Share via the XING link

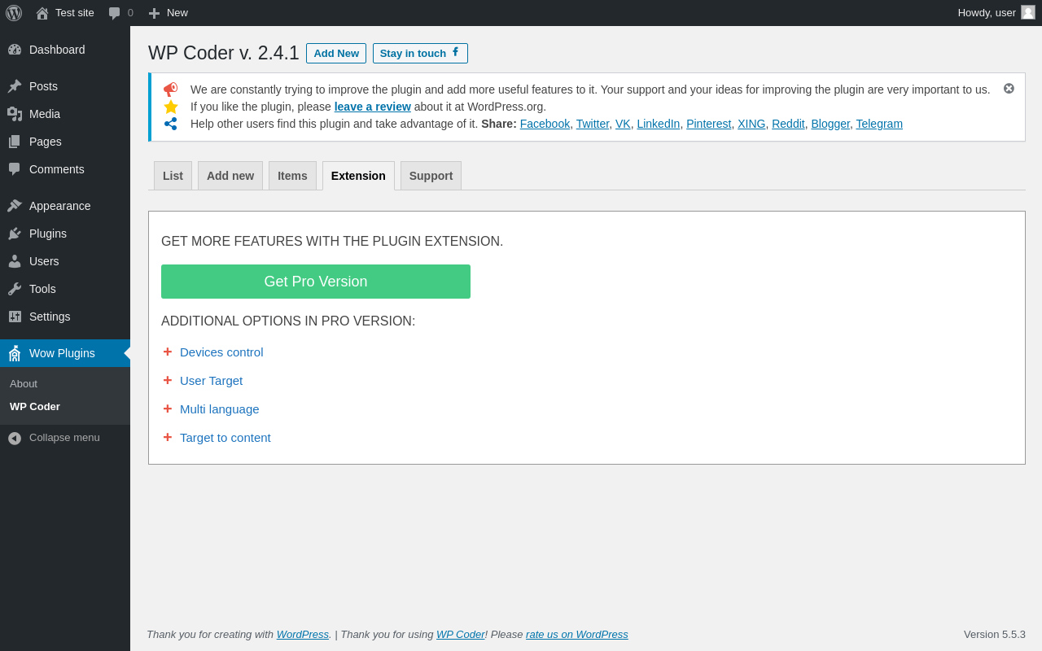pos(751,124)
